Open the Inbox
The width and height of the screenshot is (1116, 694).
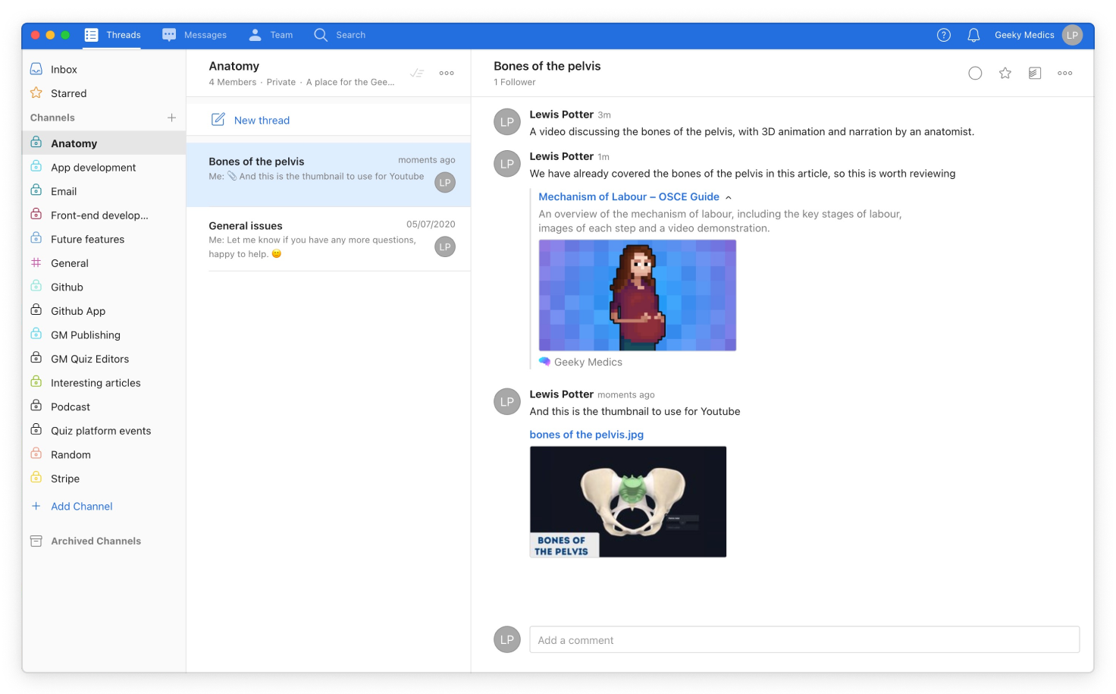[x=104, y=69]
